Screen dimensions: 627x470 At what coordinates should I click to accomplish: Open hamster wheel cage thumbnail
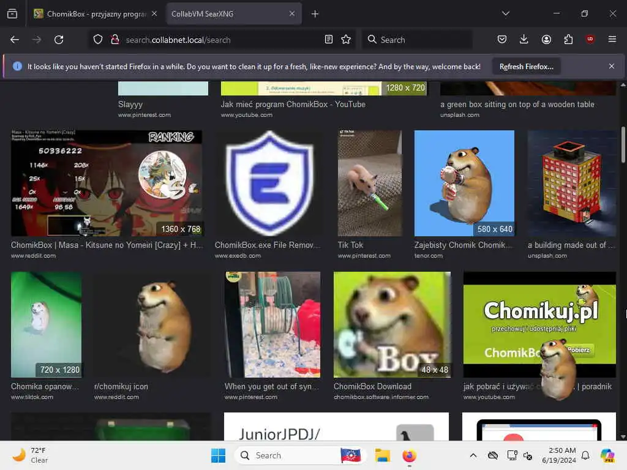tap(272, 324)
